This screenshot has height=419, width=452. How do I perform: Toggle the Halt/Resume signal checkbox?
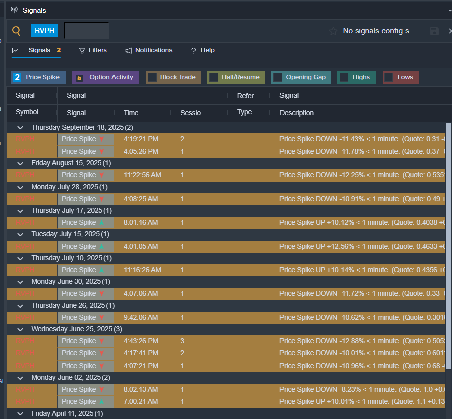click(213, 77)
